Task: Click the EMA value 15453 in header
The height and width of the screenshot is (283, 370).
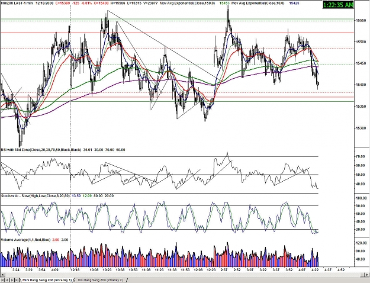Action: coord(223,3)
